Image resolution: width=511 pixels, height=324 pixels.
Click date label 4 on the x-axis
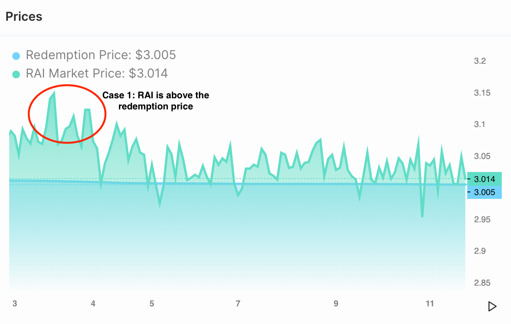93,304
